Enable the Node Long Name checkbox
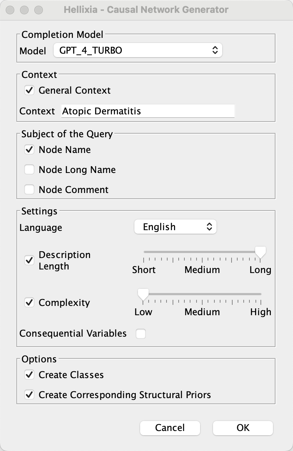Viewport: 293px width, 451px height. (x=29, y=170)
